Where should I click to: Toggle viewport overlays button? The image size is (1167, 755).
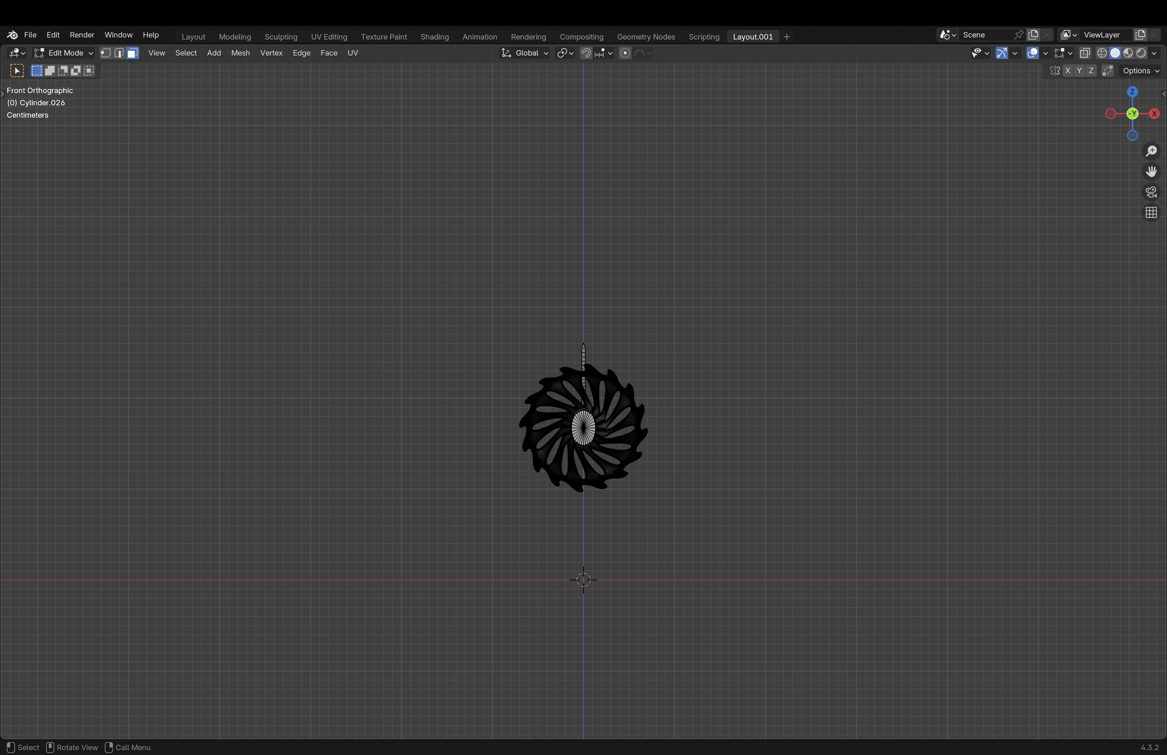1032,53
